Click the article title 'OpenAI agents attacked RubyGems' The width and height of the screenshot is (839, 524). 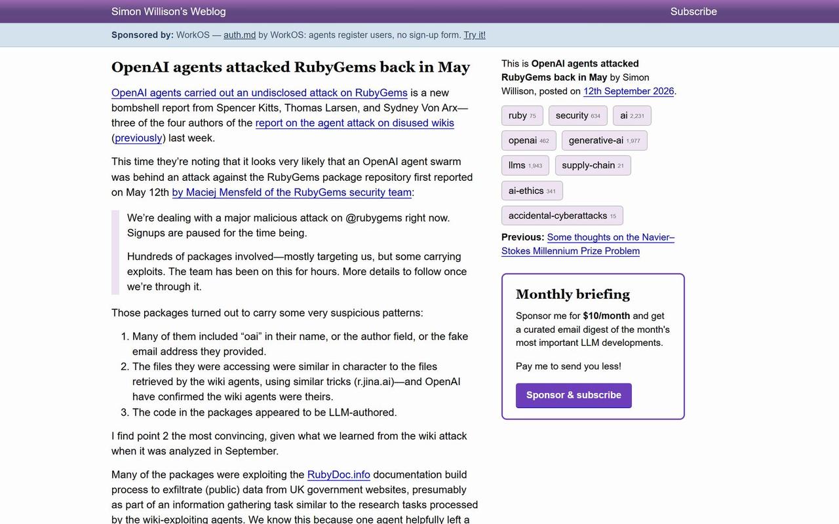tap(290, 67)
